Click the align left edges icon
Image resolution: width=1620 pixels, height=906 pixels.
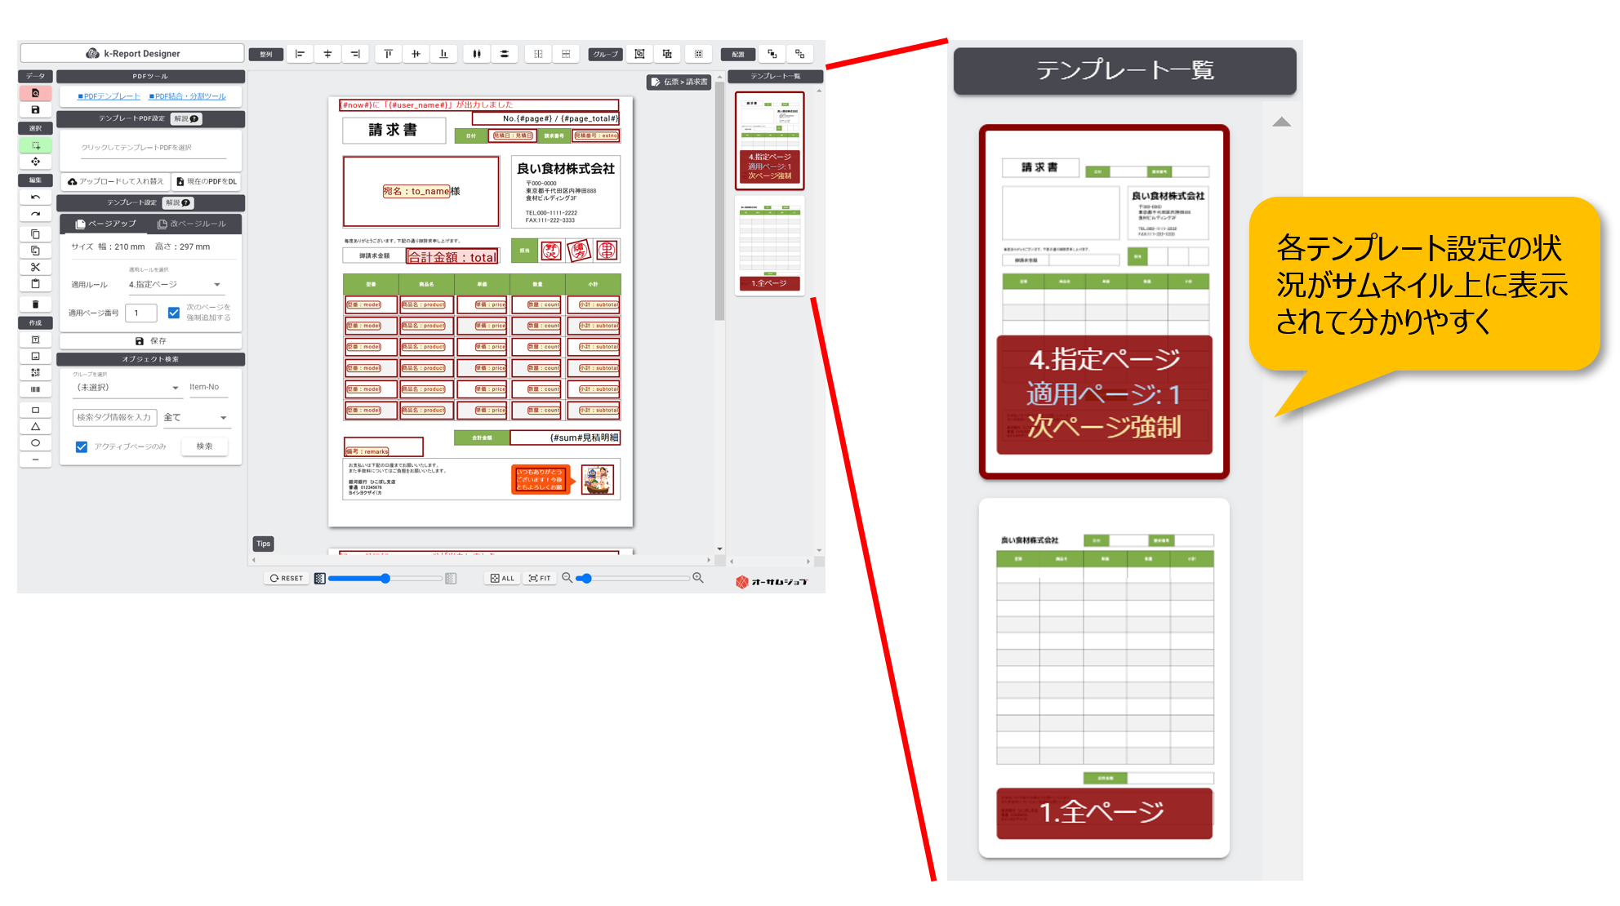tap(300, 54)
